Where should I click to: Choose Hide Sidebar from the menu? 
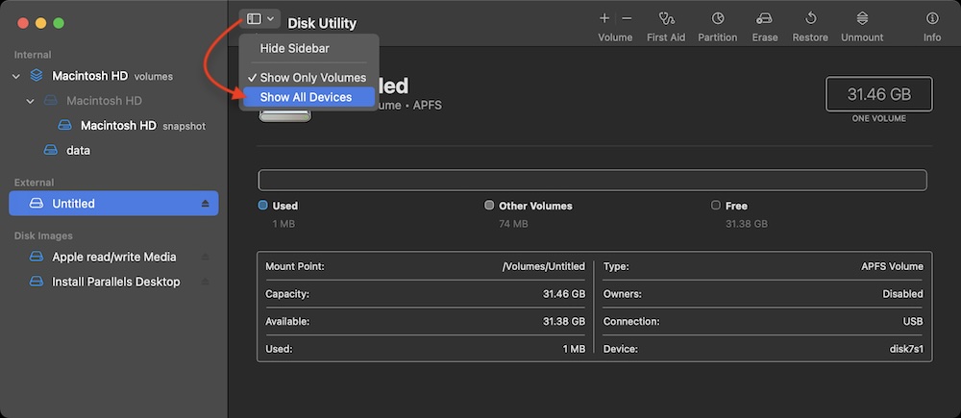click(295, 48)
